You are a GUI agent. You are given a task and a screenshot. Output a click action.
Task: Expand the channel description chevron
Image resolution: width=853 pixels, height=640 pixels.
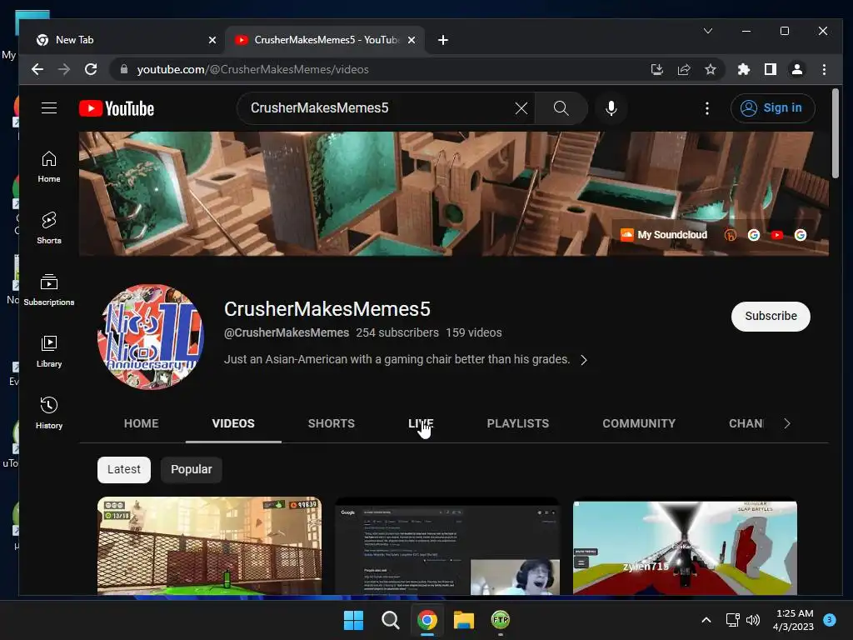coord(584,360)
